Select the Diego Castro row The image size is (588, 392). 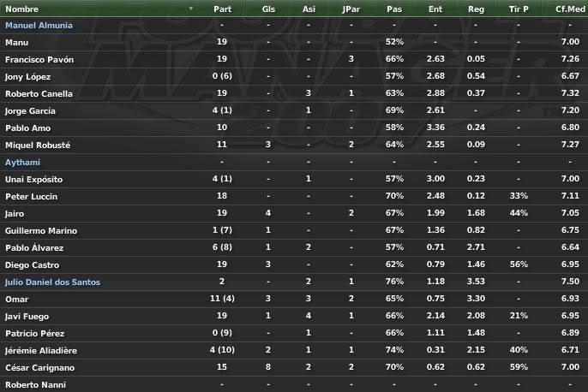[x=294, y=264]
